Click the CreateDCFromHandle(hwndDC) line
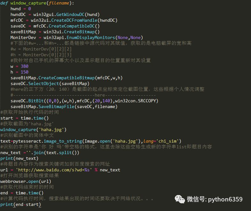The width and height of the screenshot is (251, 211). pyautogui.click(x=64, y=20)
